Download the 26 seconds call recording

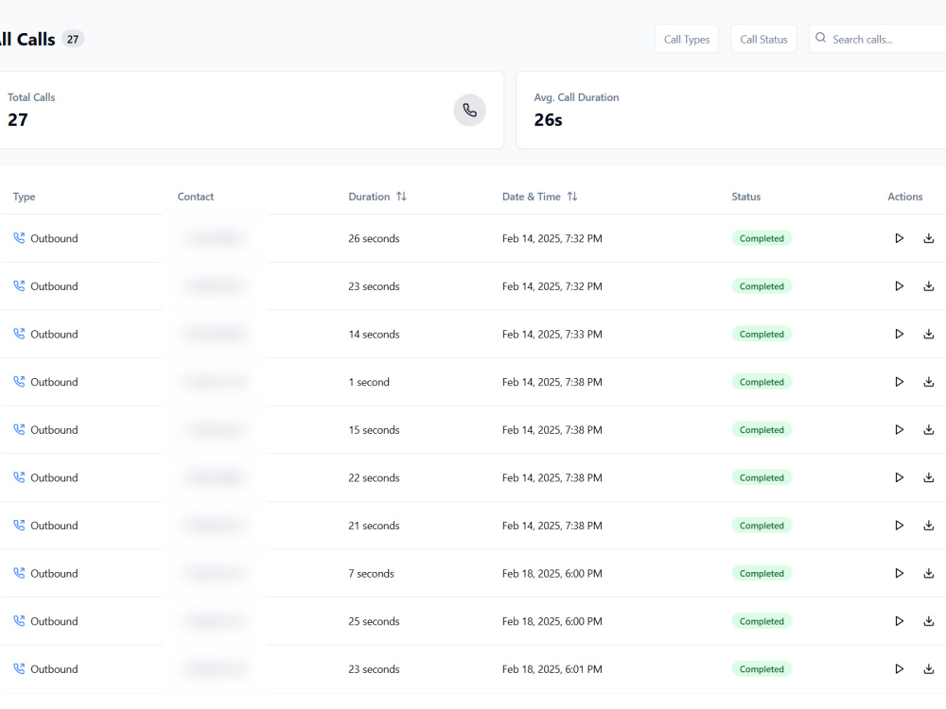click(x=929, y=238)
